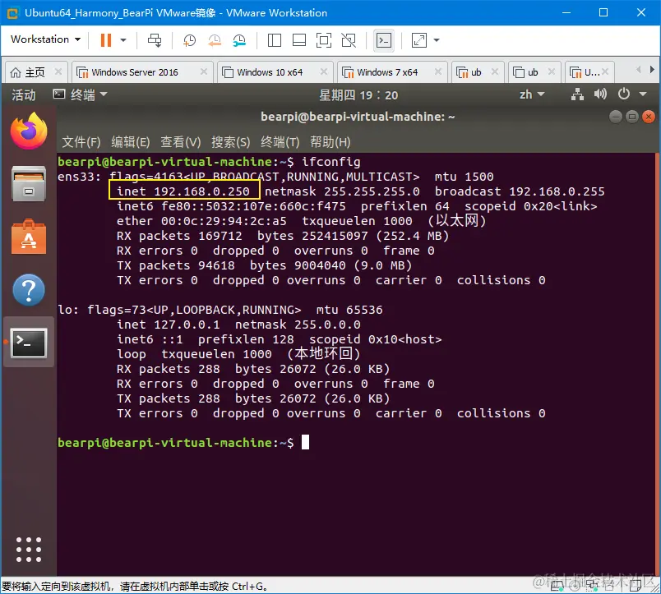Maximize the terminal window
The image size is (661, 594).
coord(632,117)
